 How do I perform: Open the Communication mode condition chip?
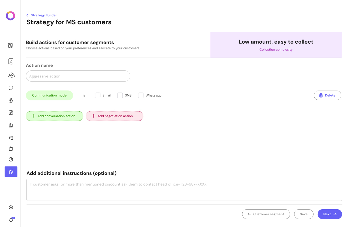(x=49, y=95)
